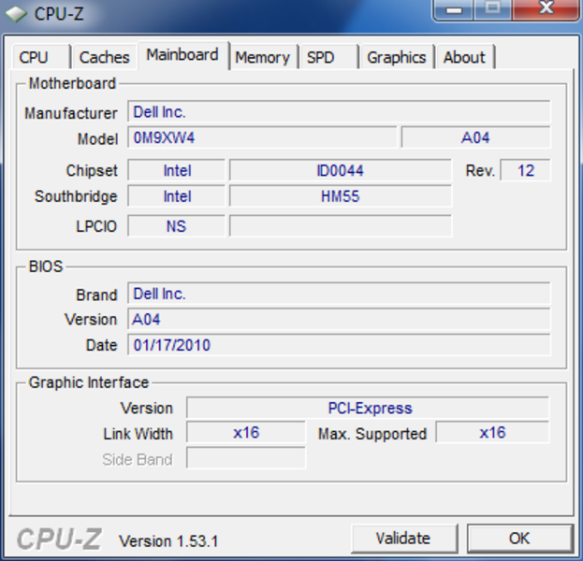Screen dimensions: 583x561
Task: Click the CPU-Z app icon in title bar
Action: 16,14
